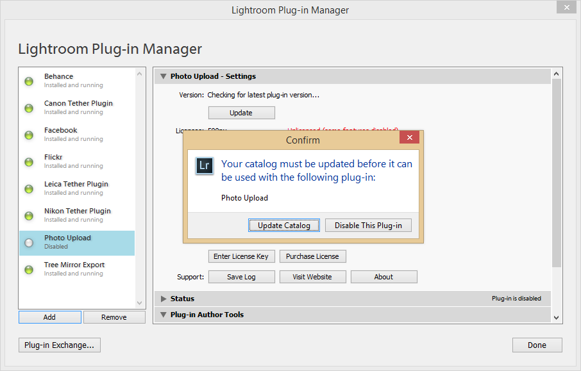The height and width of the screenshot is (371, 581).
Task: Expand the Plug-in Author Tools section
Action: pos(164,315)
